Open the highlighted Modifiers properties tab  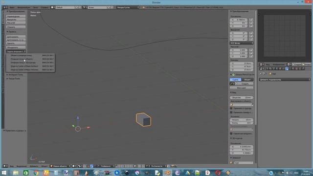click(287, 68)
